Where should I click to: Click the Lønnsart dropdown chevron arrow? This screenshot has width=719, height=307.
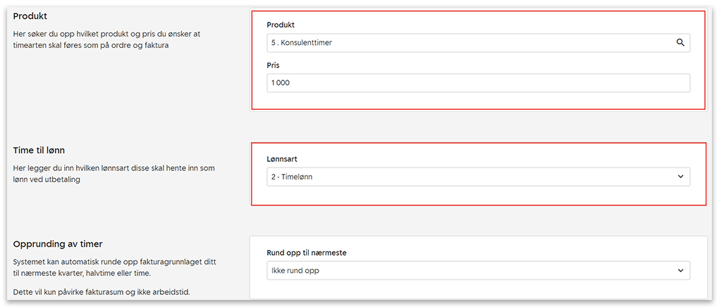pyautogui.click(x=680, y=177)
